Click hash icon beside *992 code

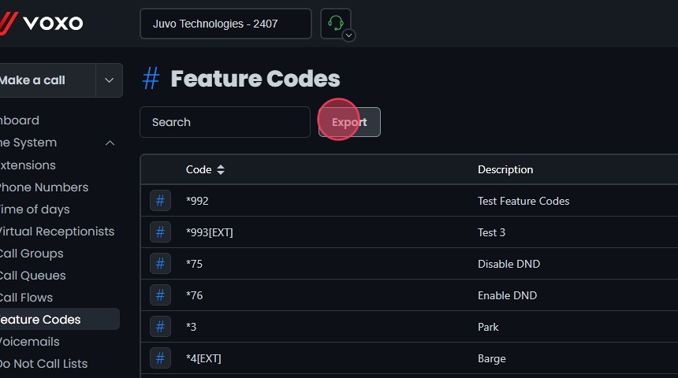tap(160, 201)
